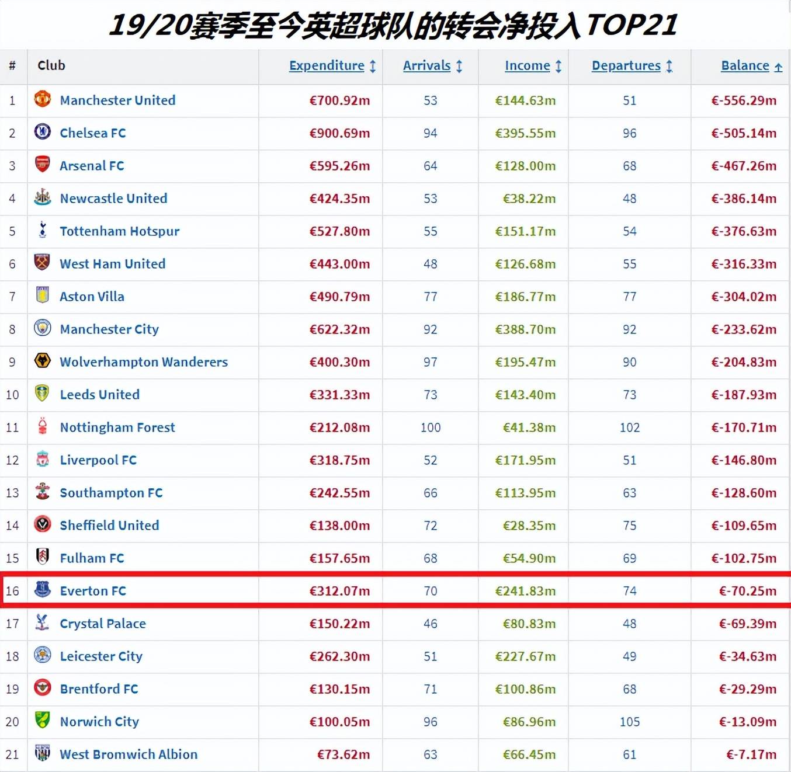Image resolution: width=791 pixels, height=772 pixels.
Task: Click the Leeds United club crest
Action: click(x=42, y=393)
